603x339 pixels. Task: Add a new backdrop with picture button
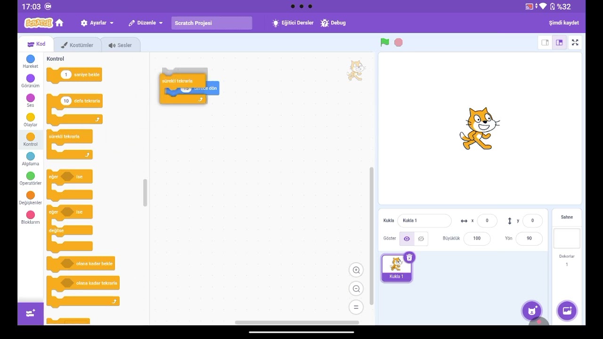tap(567, 311)
